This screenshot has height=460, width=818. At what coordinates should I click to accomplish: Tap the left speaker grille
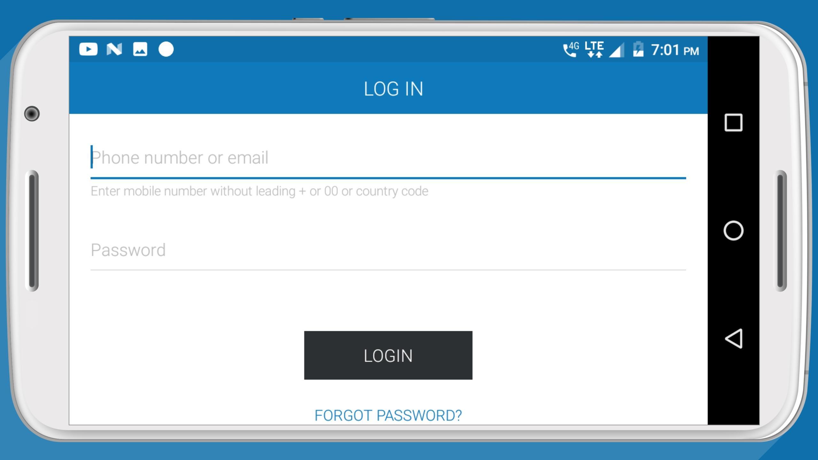click(32, 231)
